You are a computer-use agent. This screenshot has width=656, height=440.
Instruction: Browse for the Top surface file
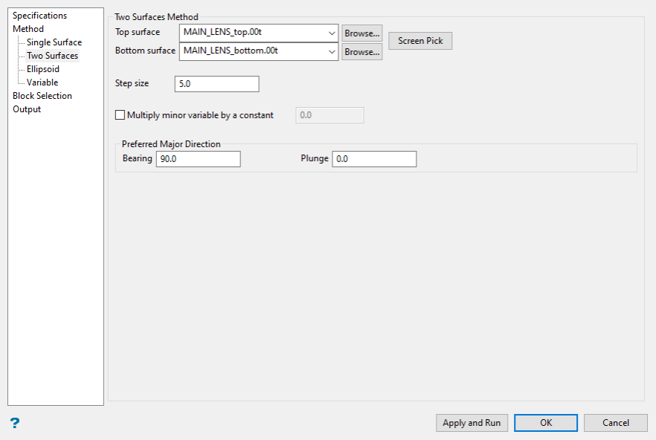coord(362,33)
